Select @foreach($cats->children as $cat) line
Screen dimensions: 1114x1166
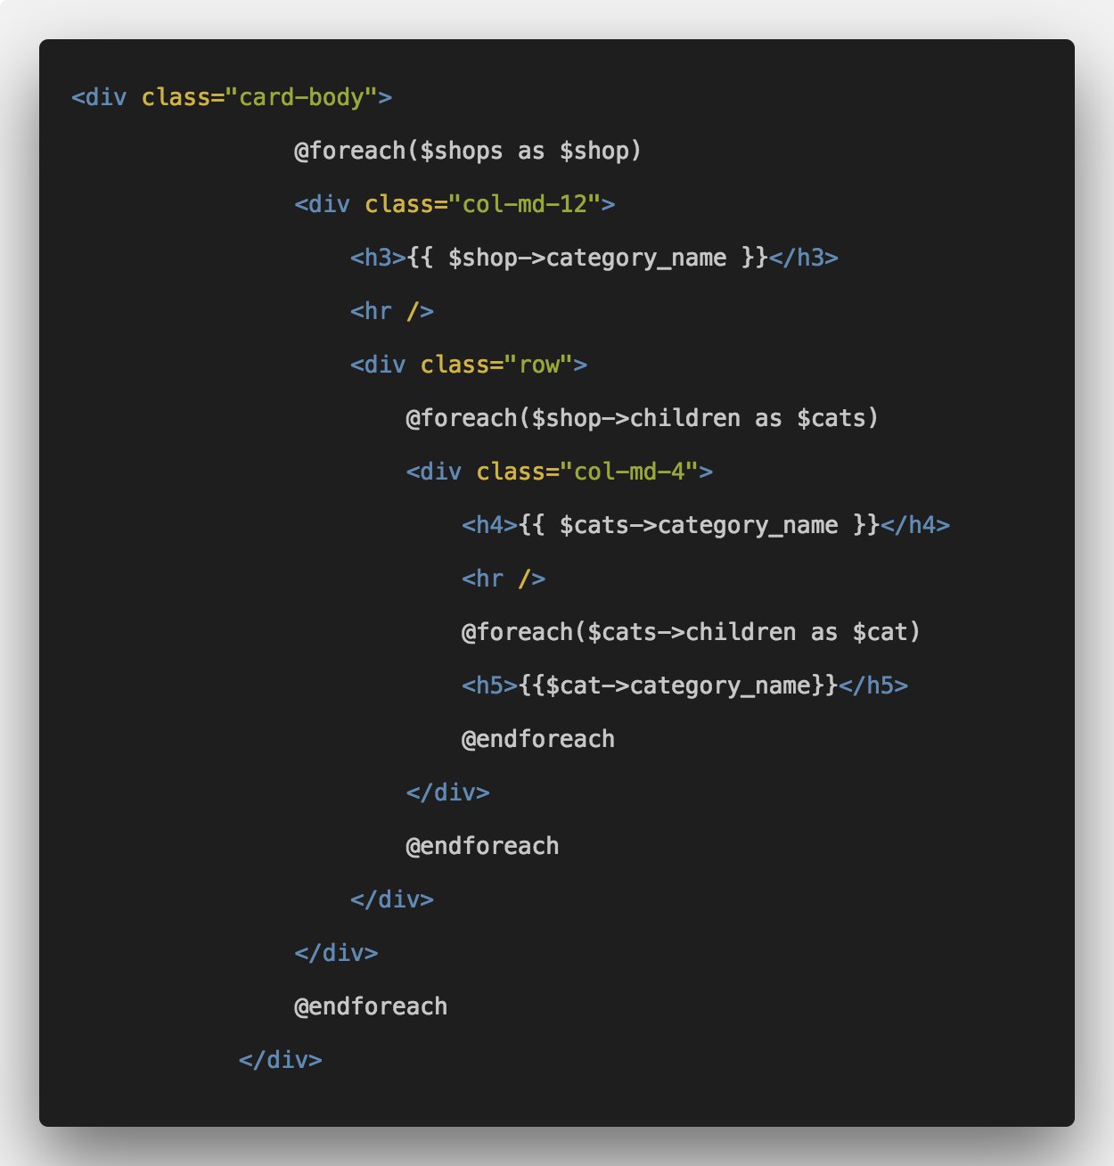[691, 632]
